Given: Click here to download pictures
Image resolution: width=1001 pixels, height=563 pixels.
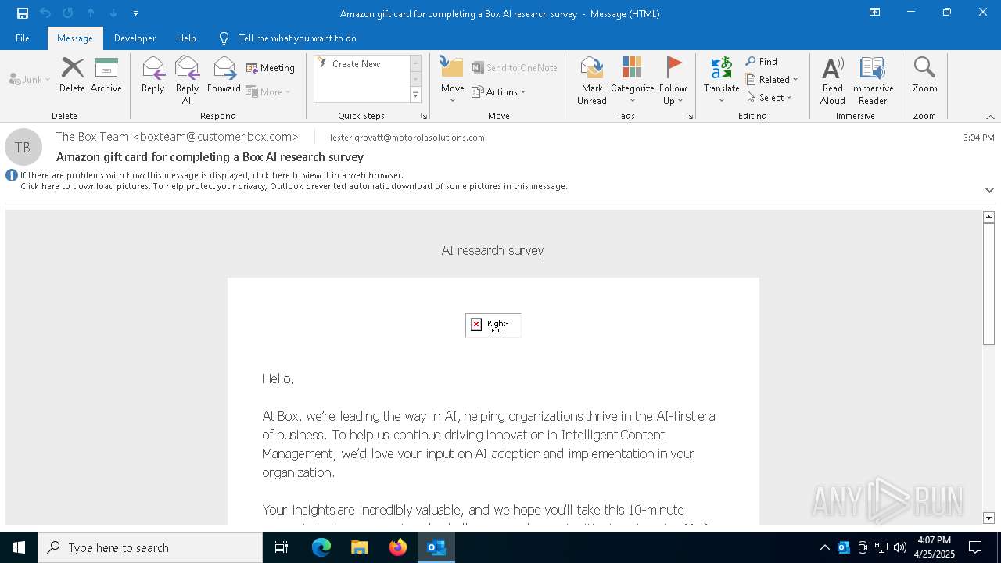Looking at the screenshot, I should point(294,186).
